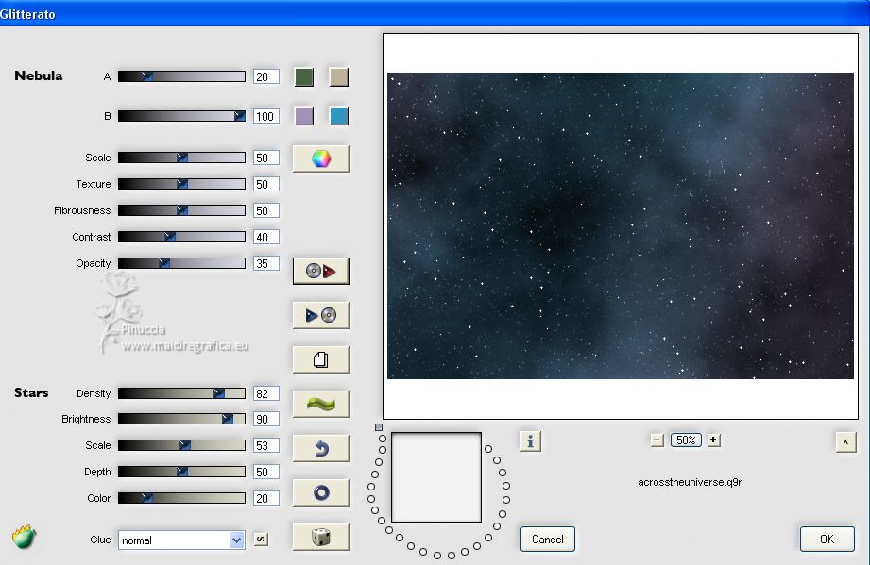Viewport: 870px width, 565px height.
Task: Click the Nebula B value field showing 100
Action: [x=265, y=116]
